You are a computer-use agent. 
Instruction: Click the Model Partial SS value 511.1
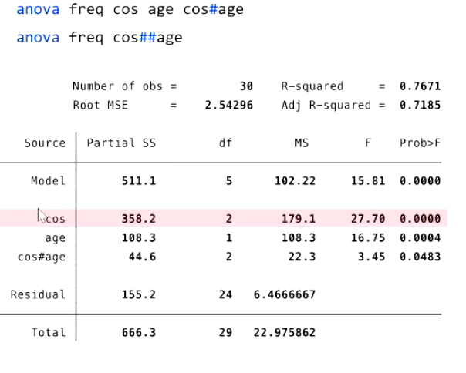point(139,181)
